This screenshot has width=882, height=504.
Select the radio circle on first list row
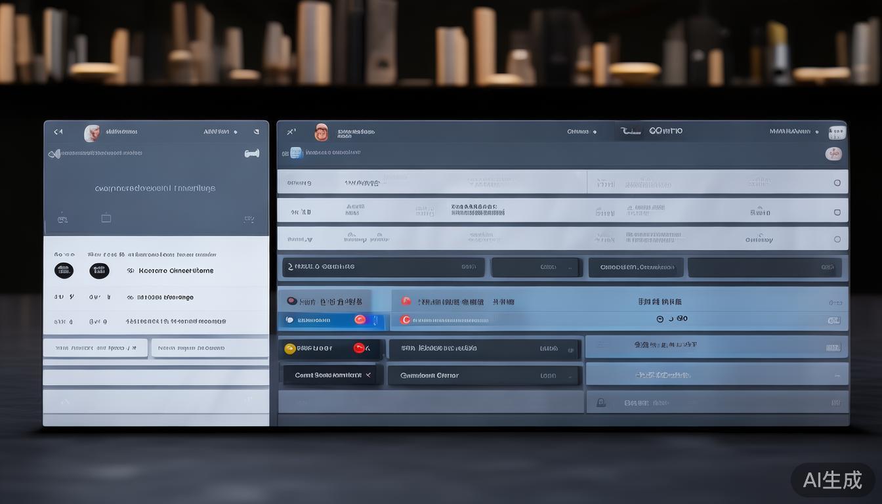837,183
